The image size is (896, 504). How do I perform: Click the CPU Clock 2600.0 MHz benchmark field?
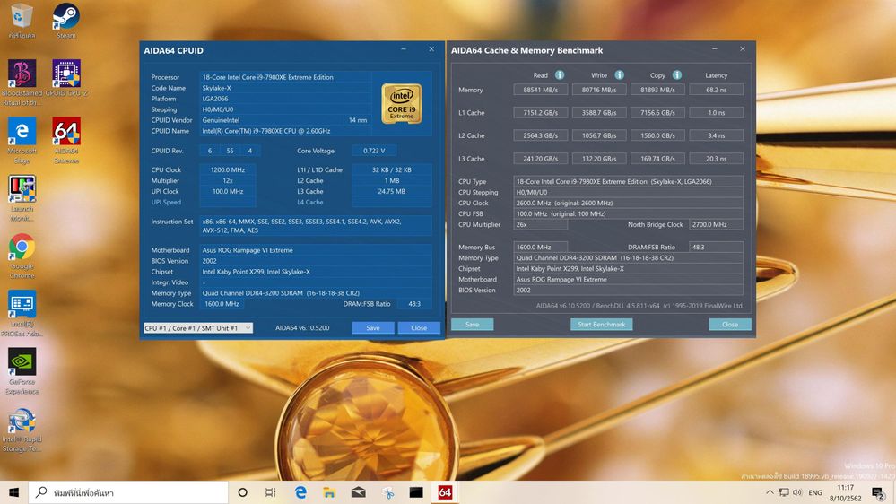[628, 203]
